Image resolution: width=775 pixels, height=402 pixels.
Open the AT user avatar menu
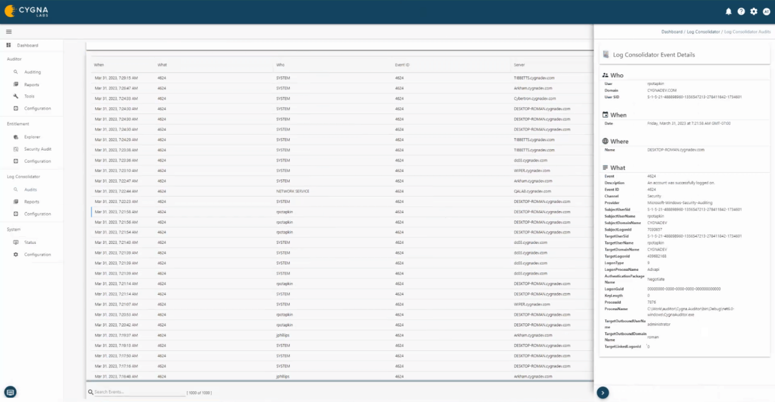(767, 11)
